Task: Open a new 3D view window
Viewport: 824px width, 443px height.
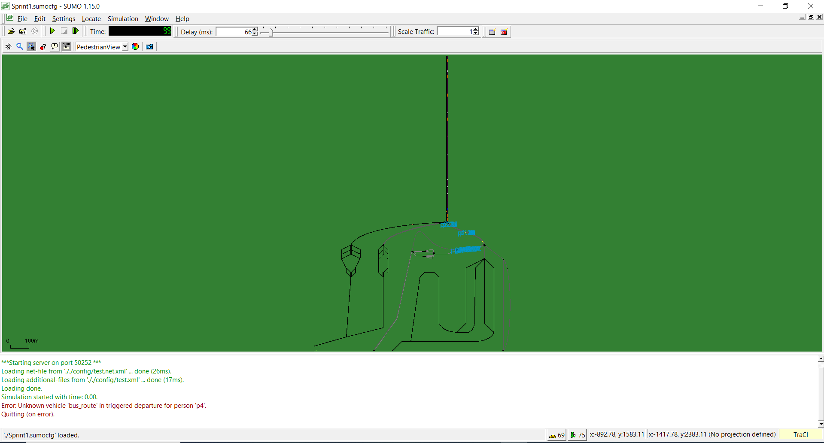Action: (504, 32)
